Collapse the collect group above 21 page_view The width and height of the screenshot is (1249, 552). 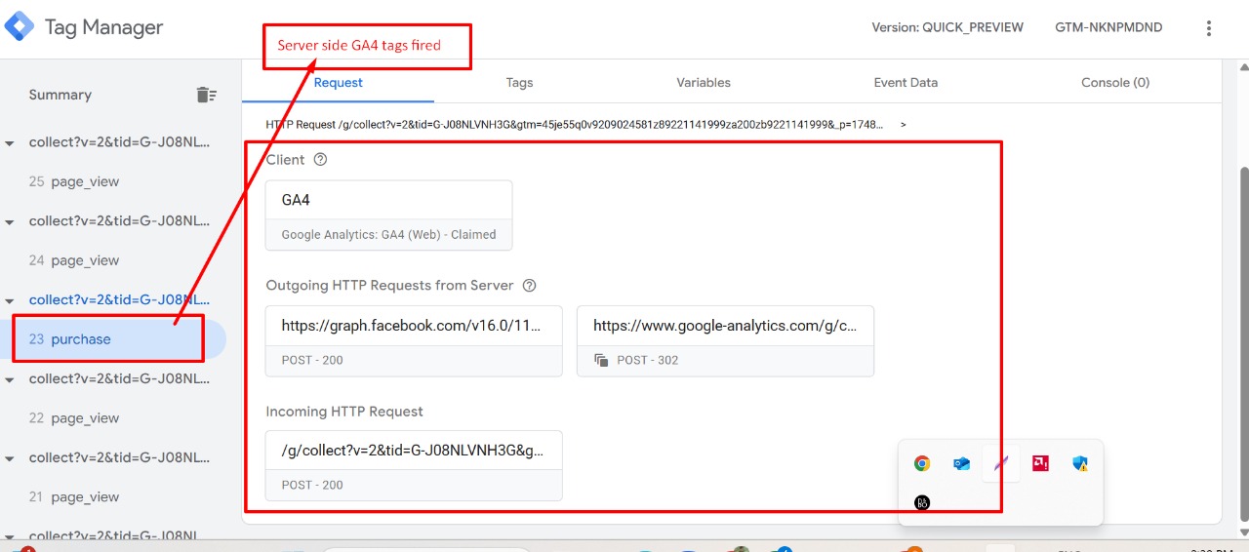pos(10,458)
